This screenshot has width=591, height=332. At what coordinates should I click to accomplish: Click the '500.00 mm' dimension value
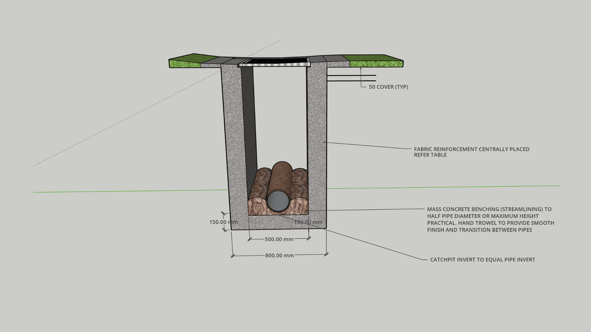click(x=279, y=239)
